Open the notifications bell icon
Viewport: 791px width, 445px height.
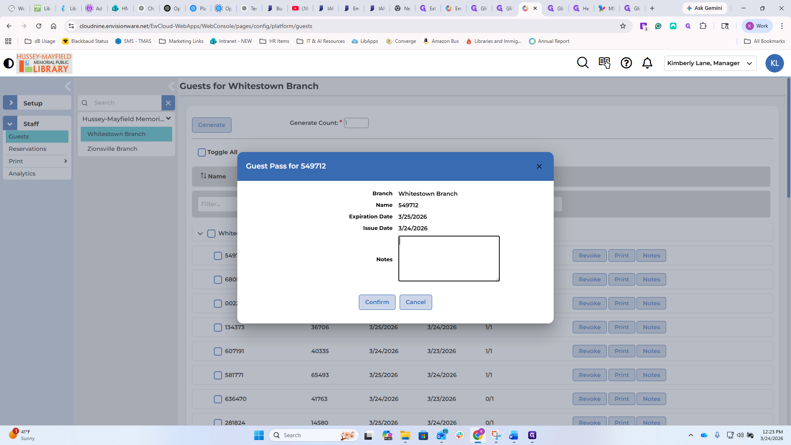[x=647, y=63]
